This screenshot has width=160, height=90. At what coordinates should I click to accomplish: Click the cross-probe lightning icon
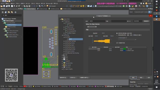(x=47, y=6)
